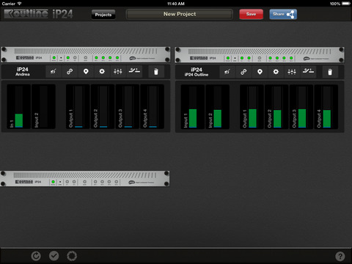This screenshot has width=352, height=264.
Task: Open gear settings for iP24 Andrea
Action: tap(102, 72)
